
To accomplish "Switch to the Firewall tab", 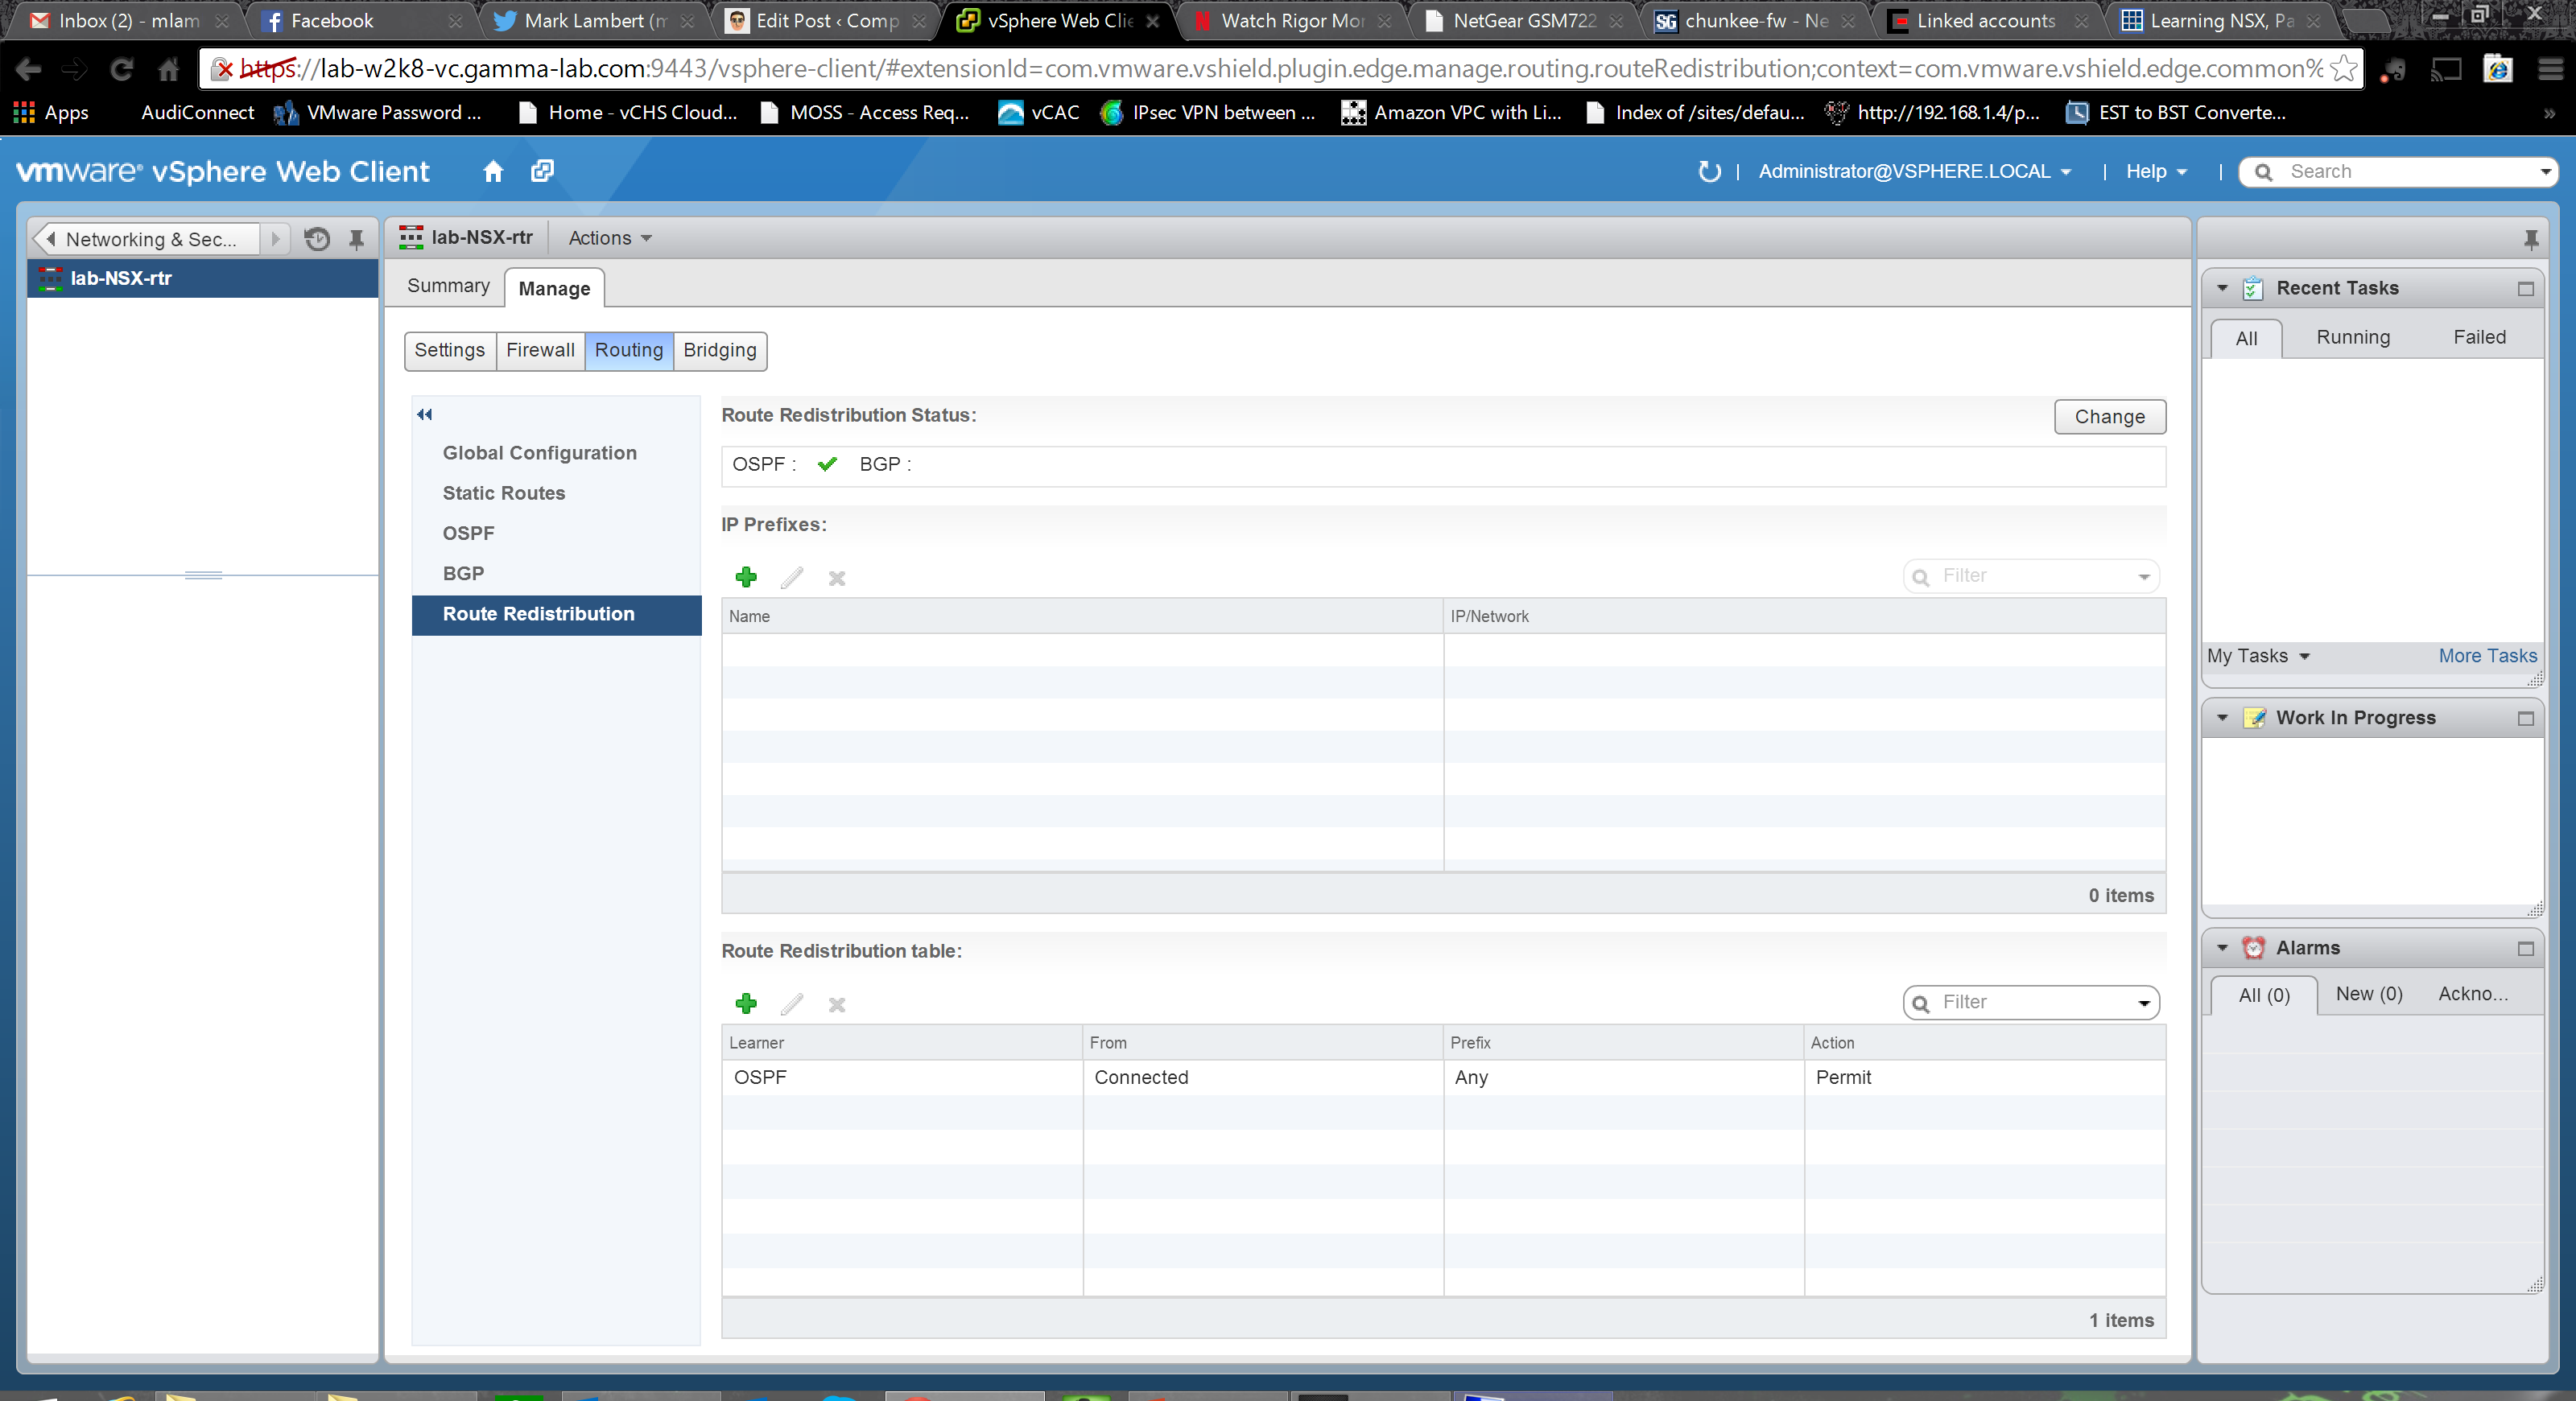I will 540,350.
